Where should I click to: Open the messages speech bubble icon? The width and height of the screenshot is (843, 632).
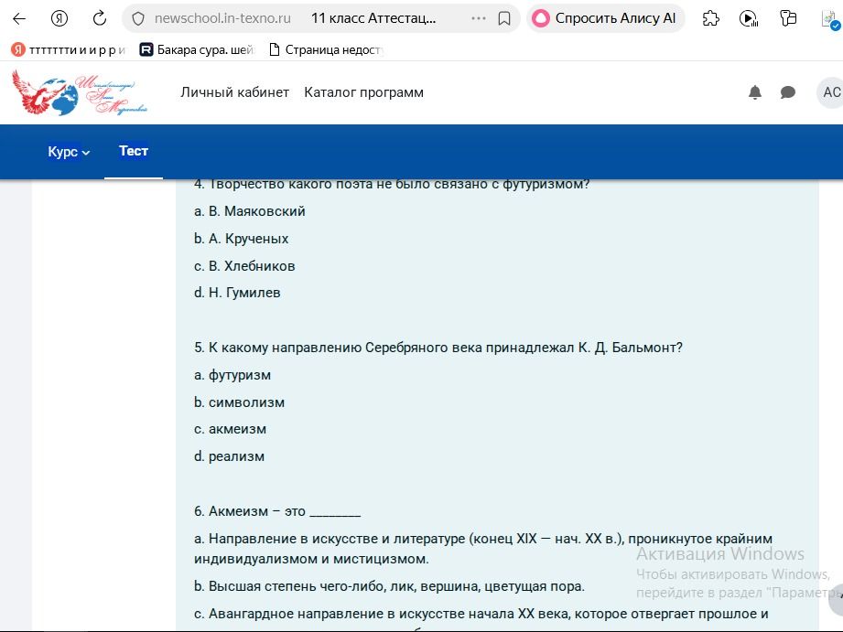[x=788, y=92]
